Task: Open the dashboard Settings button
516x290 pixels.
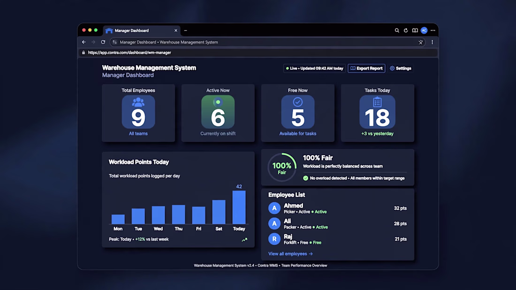Action: pos(401,68)
